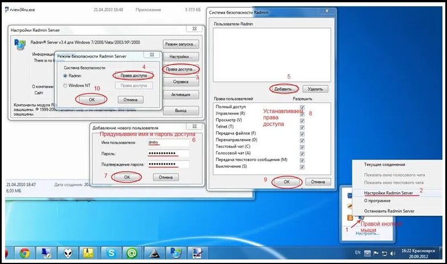Screen dimensions: 447x264
Task: Toggle the Голосовой чат (A) checkbox
Action: coord(302,154)
